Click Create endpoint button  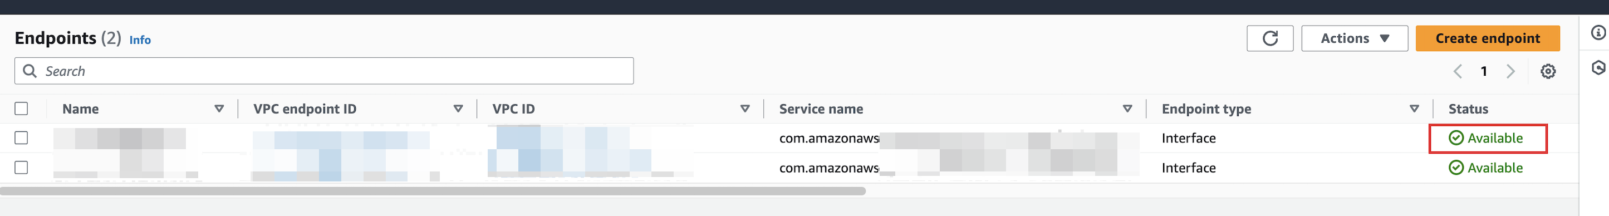coord(1487,39)
